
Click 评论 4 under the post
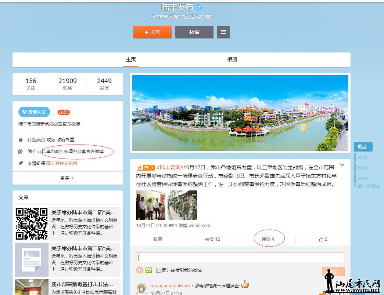click(268, 239)
